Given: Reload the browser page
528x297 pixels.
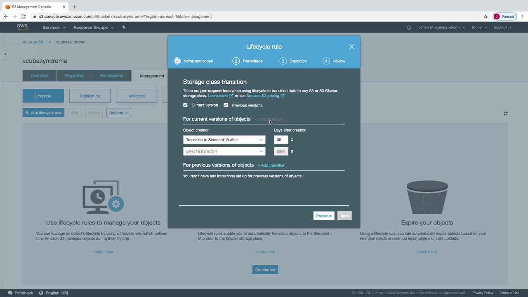Looking at the screenshot, I should pos(24,16).
